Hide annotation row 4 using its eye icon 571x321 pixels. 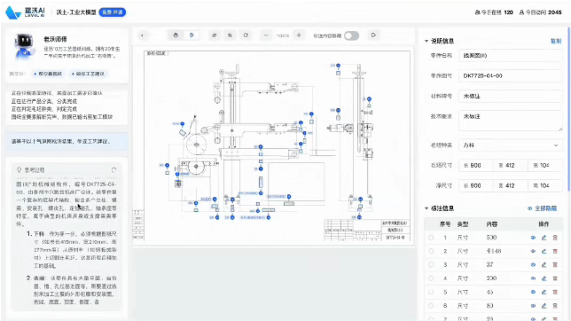pos(533,278)
